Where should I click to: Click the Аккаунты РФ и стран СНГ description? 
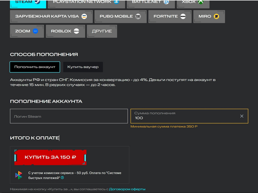pyautogui.click(x=113, y=82)
